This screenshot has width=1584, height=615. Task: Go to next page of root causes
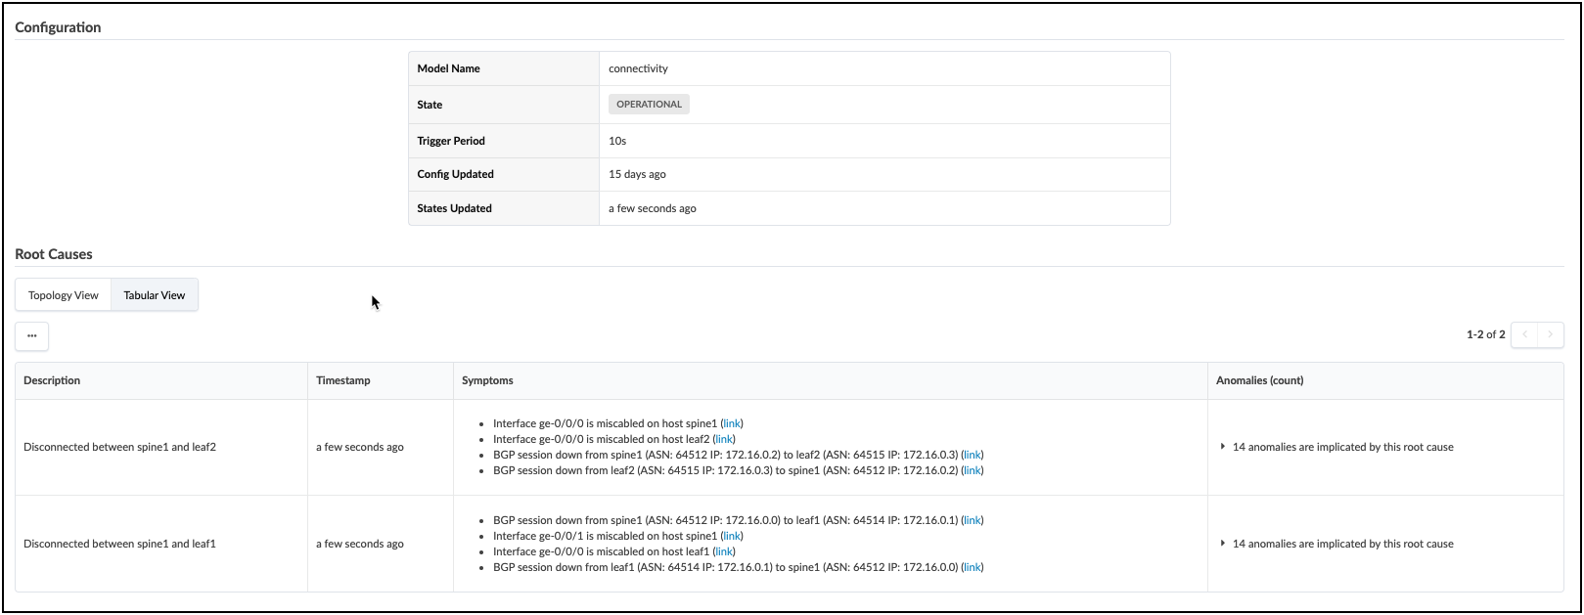click(x=1551, y=334)
